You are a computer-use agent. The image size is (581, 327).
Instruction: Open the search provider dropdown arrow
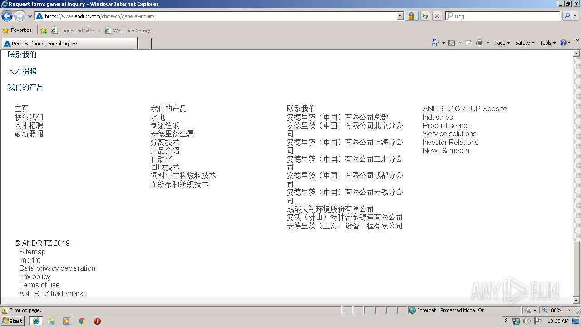pos(575,16)
